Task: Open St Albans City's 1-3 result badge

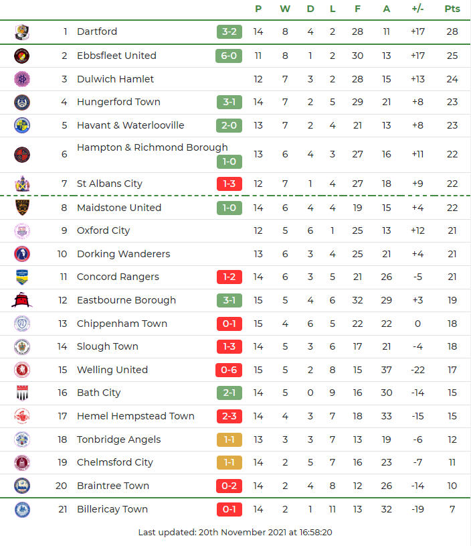Action: point(229,184)
